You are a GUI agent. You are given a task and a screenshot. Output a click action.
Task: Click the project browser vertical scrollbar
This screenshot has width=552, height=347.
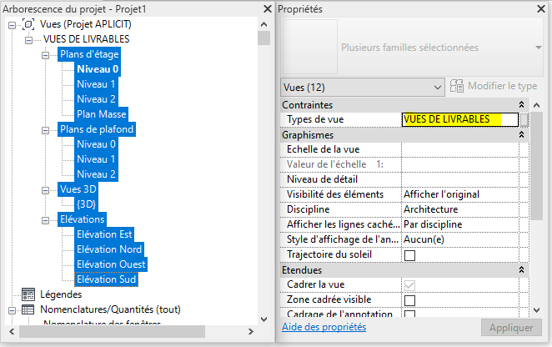click(x=263, y=167)
